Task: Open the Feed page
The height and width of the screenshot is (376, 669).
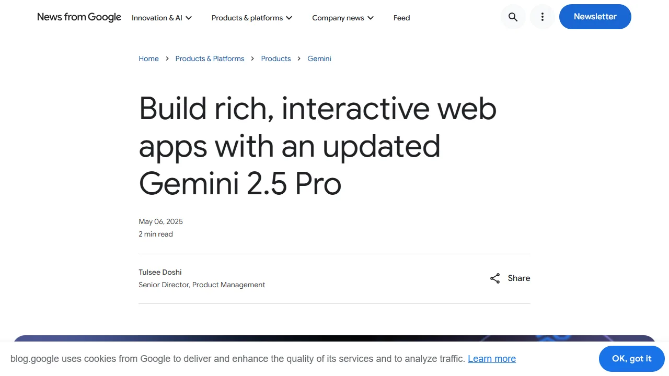Action: coord(401,18)
